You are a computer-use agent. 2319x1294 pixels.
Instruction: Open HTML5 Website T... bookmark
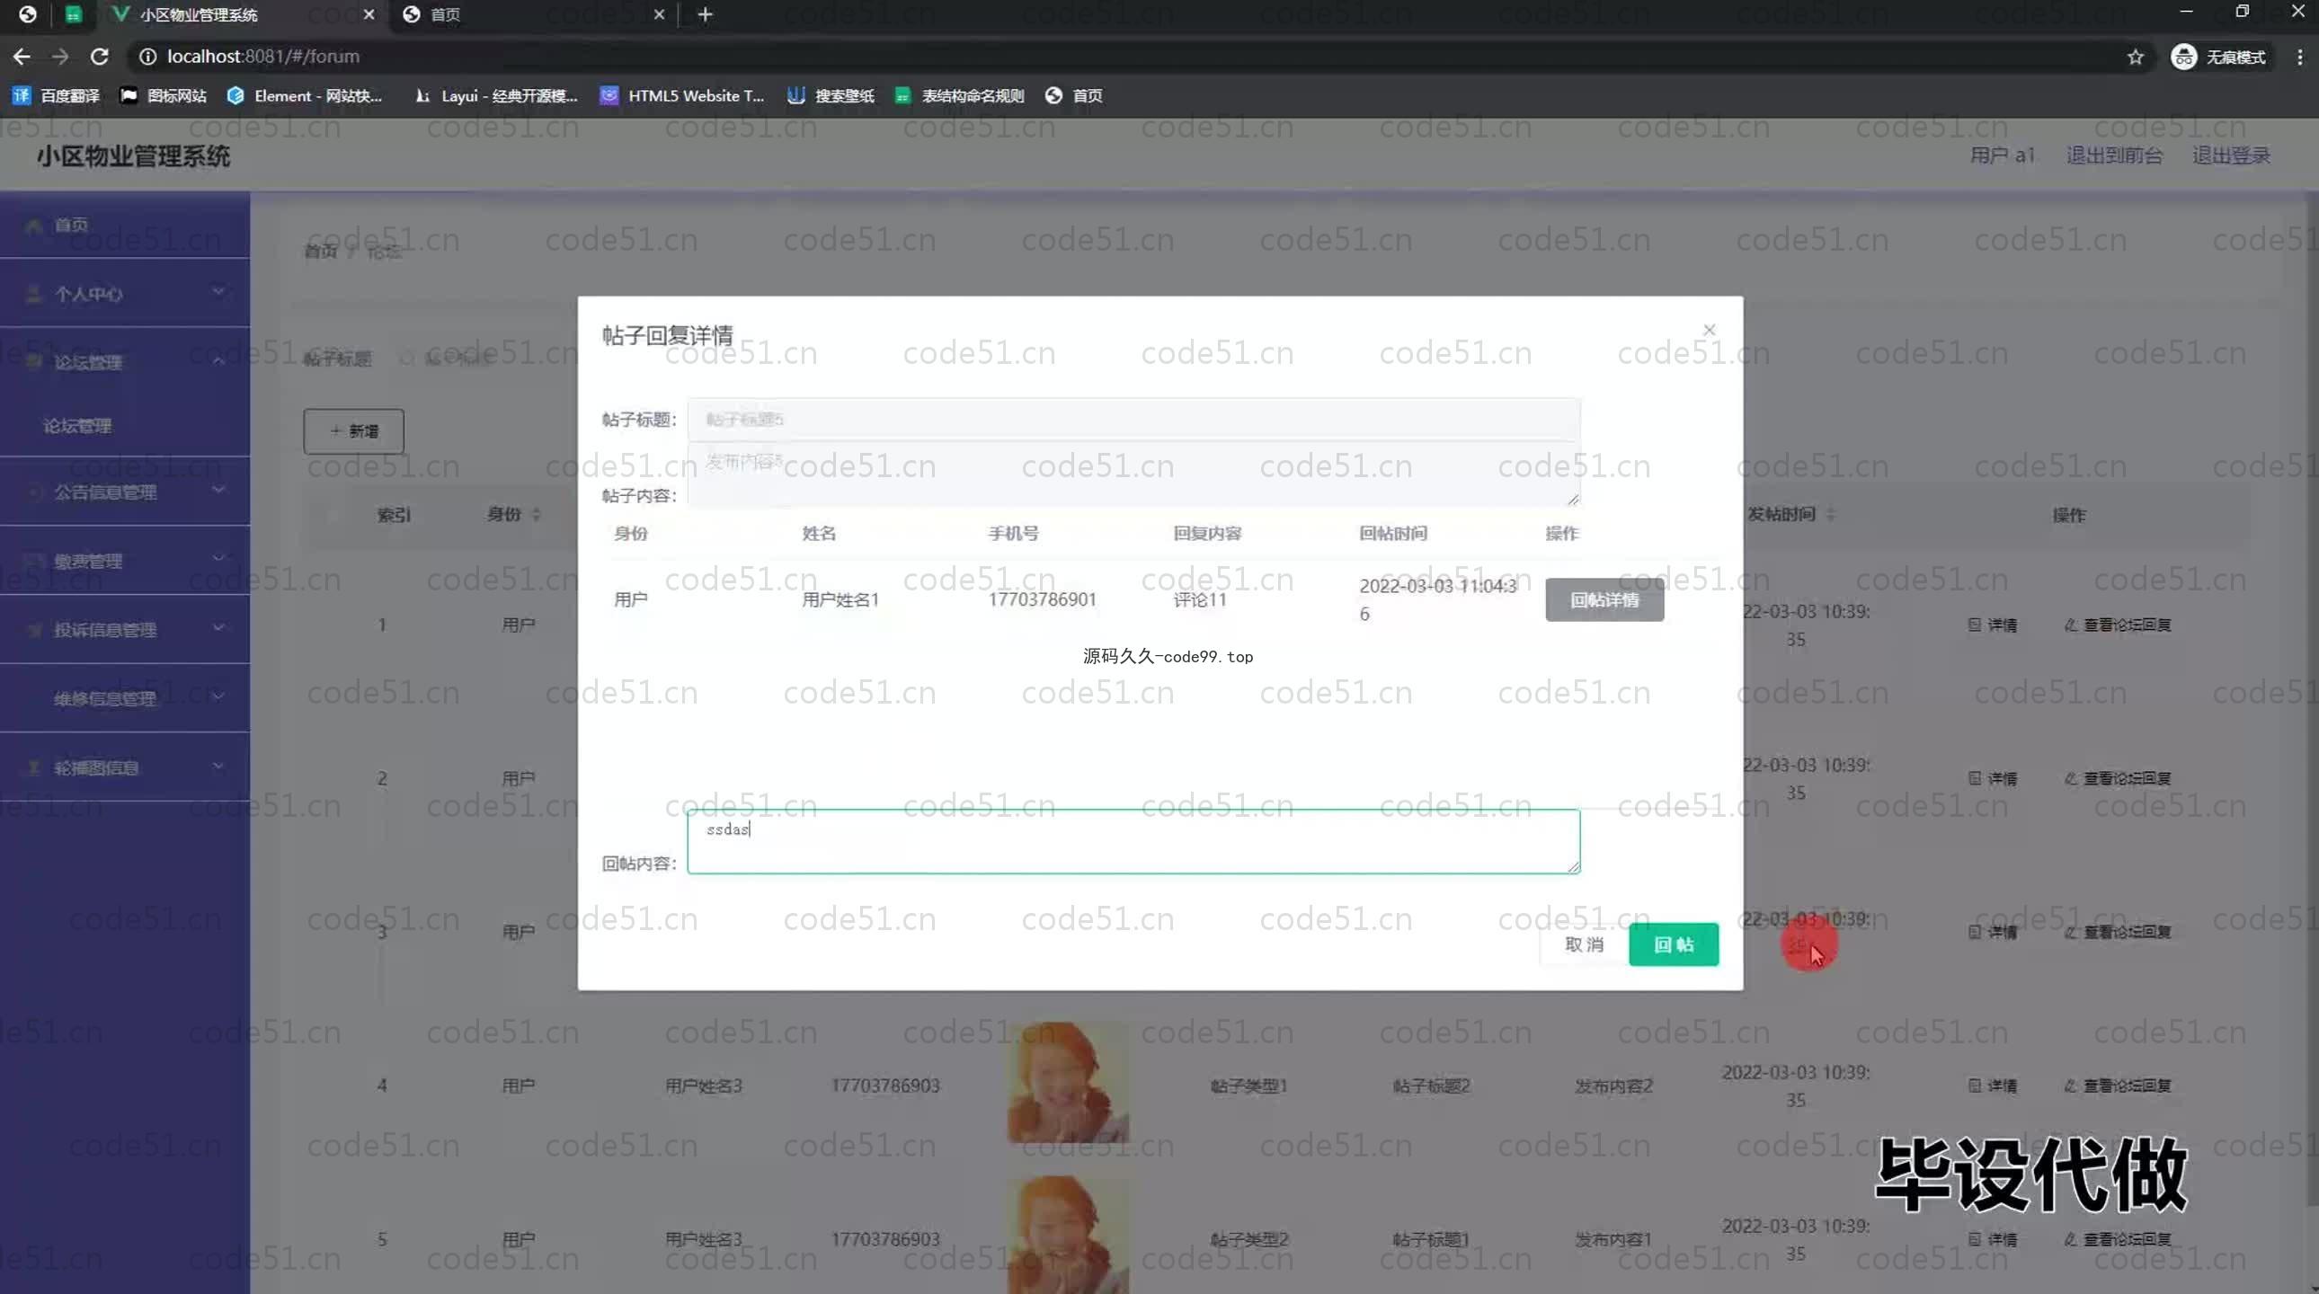(682, 95)
